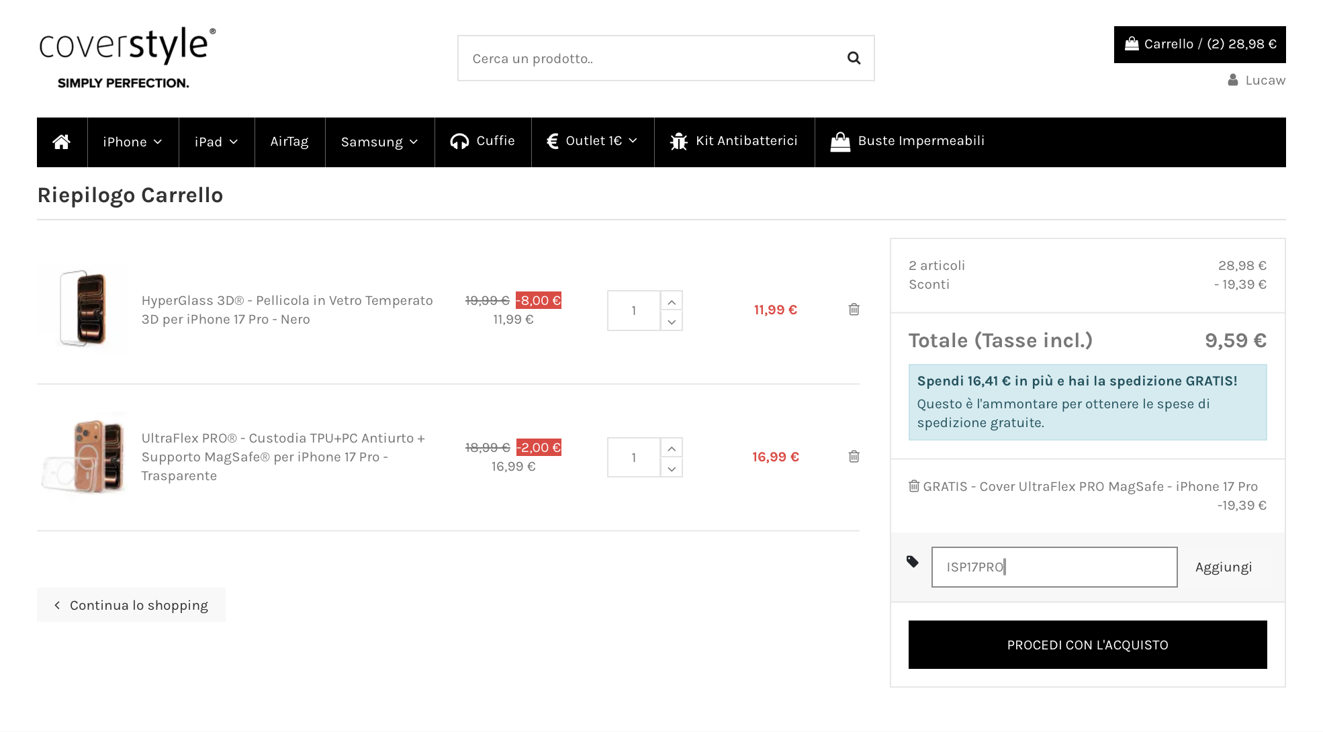Go to the home page icon

pyautogui.click(x=62, y=142)
